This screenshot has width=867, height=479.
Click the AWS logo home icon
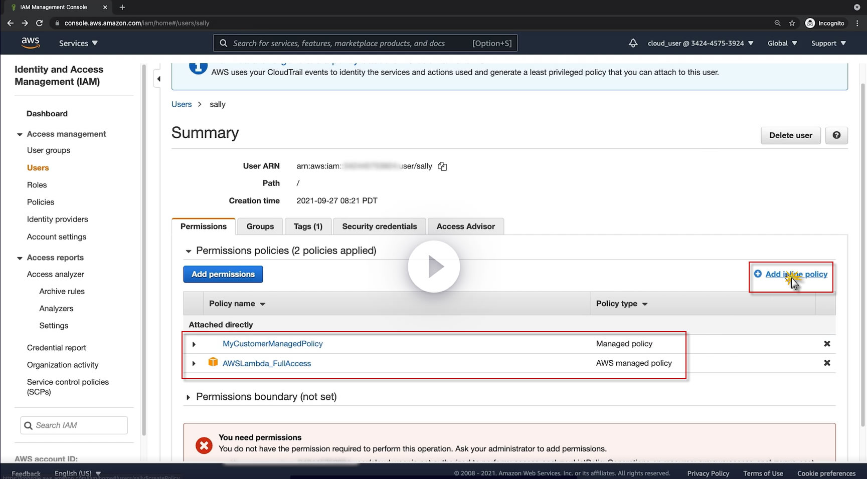30,43
